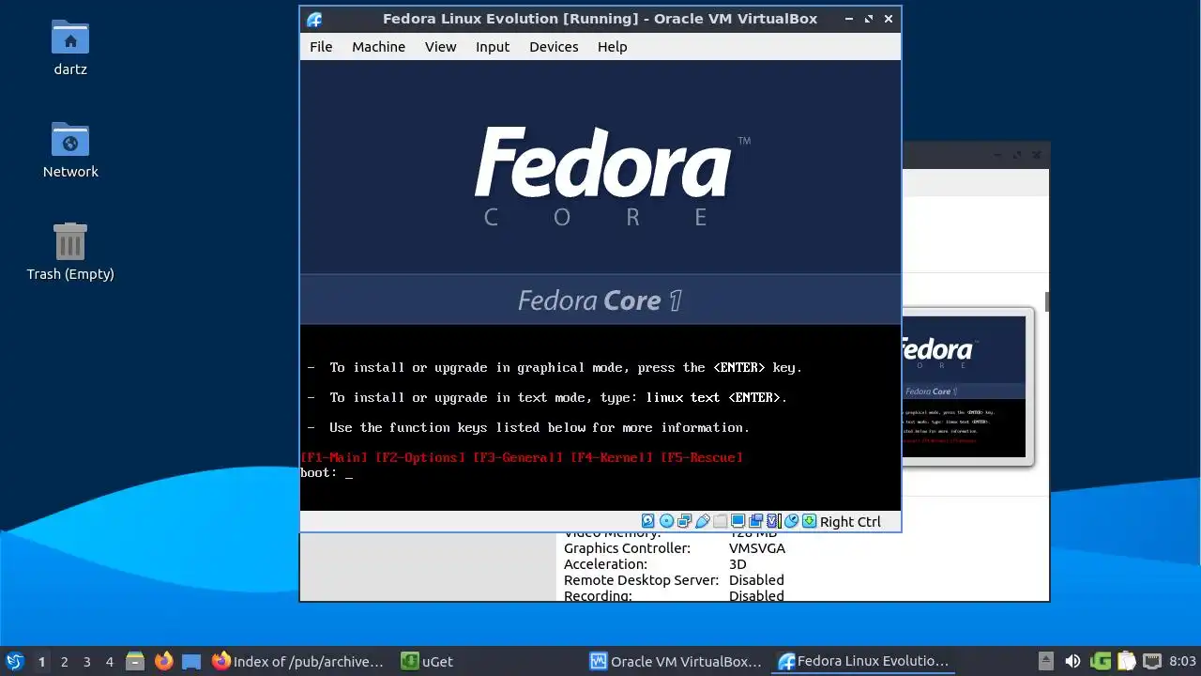
Task: Click the CPU virtualization 'V' icon in status bar
Action: coord(773,521)
